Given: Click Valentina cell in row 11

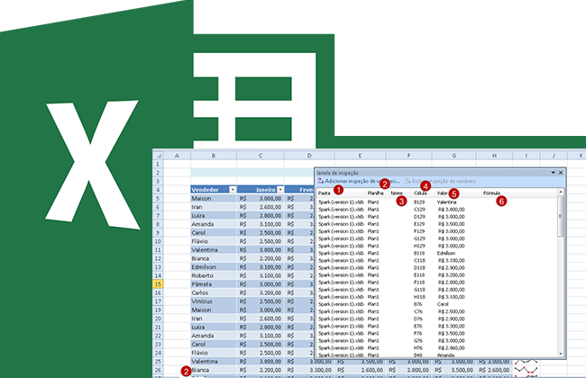Looking at the screenshot, I should click(x=214, y=250).
